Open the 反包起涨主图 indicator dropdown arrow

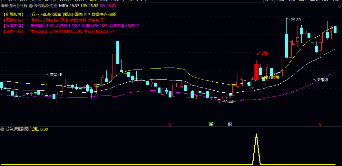[31, 6]
